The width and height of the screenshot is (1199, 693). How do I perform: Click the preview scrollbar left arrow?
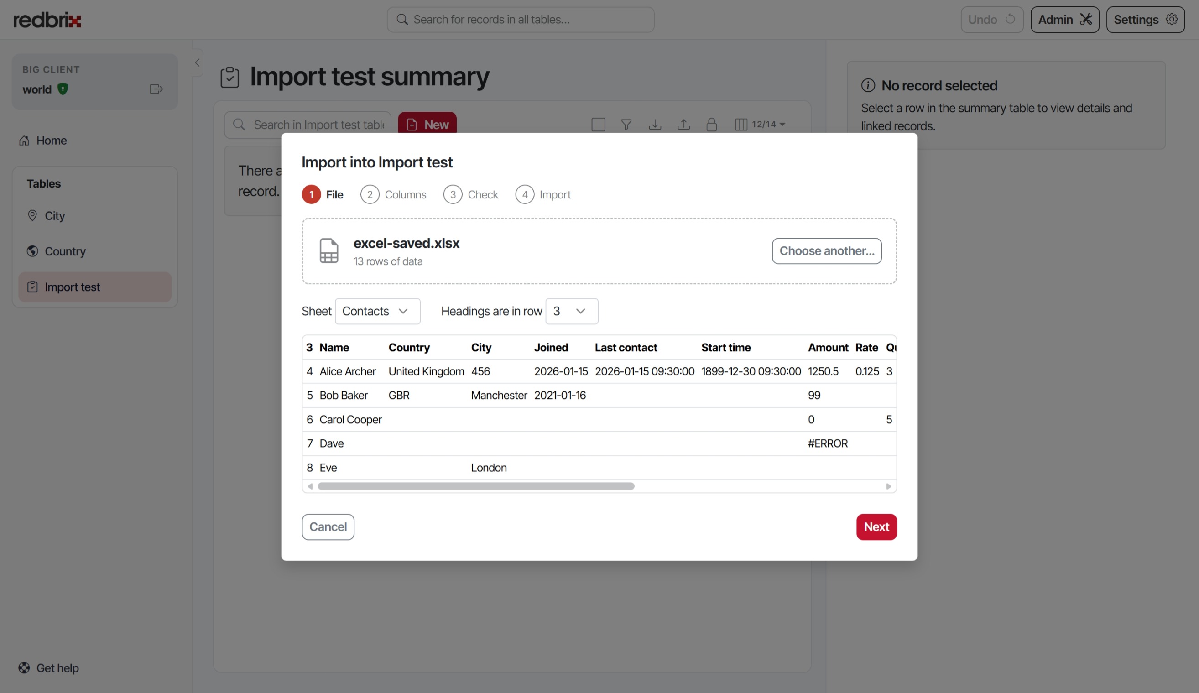click(310, 486)
